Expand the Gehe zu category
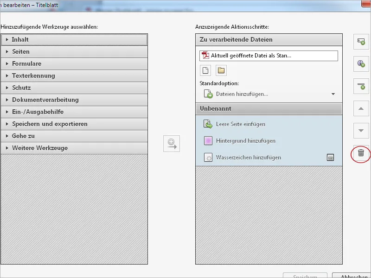 (74, 136)
